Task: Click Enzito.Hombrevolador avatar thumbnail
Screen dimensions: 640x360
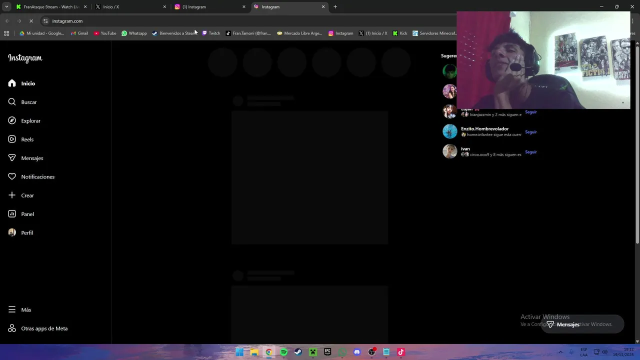Action: (x=449, y=131)
